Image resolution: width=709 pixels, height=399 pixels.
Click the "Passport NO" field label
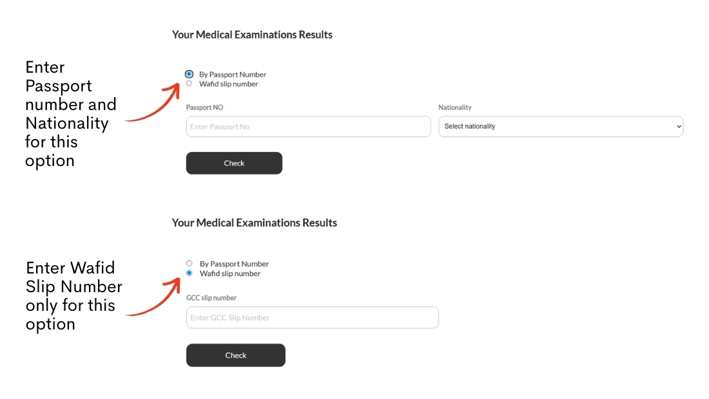pyautogui.click(x=204, y=107)
